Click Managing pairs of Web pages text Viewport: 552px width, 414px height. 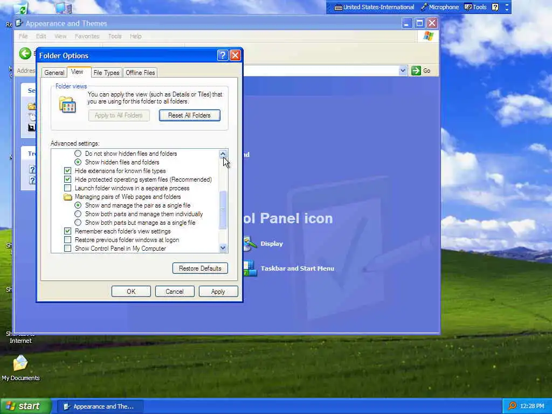128,197
